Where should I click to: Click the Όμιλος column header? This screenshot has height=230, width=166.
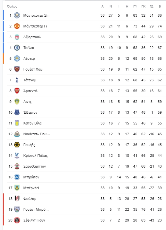[12, 7]
